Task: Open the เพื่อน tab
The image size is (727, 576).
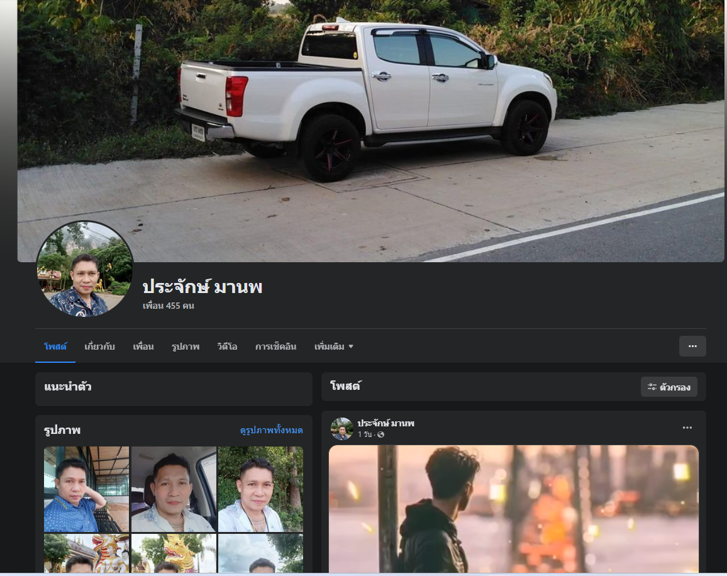Action: point(143,346)
